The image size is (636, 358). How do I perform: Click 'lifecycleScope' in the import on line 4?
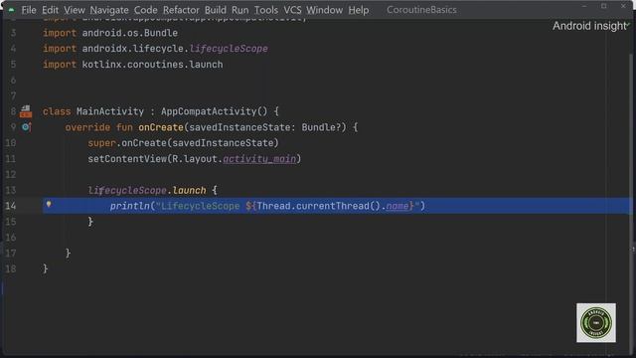tap(229, 49)
